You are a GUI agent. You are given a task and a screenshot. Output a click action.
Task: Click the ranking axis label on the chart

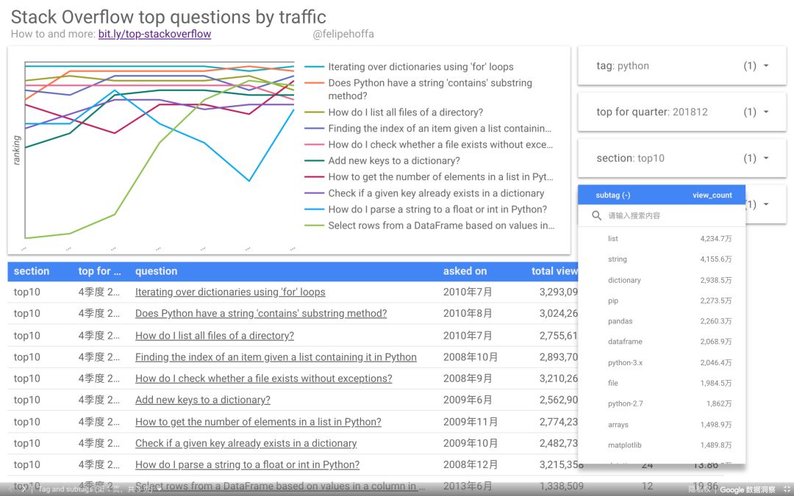tap(17, 150)
